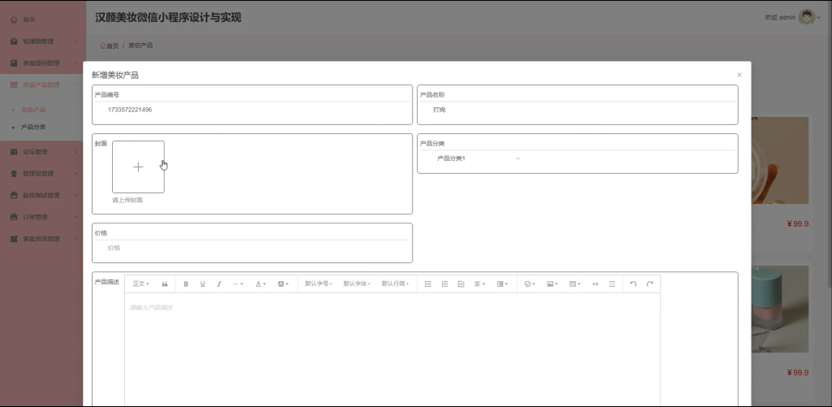This screenshot has width=832, height=407.
Task: Click the 产品编号 input field
Action: [252, 110]
